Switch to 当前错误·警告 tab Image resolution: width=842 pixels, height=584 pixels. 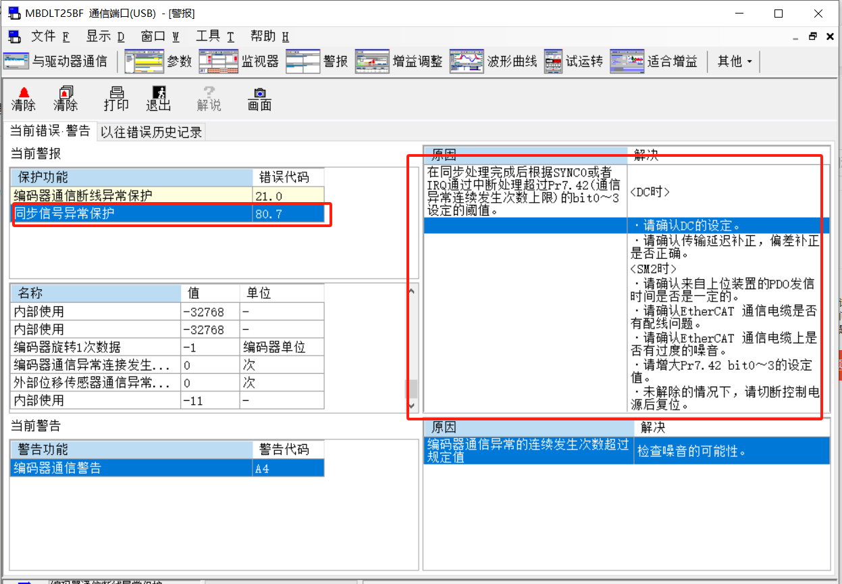click(50, 132)
